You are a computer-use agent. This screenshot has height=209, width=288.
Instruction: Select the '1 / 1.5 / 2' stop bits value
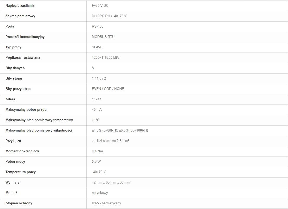click(x=99, y=78)
